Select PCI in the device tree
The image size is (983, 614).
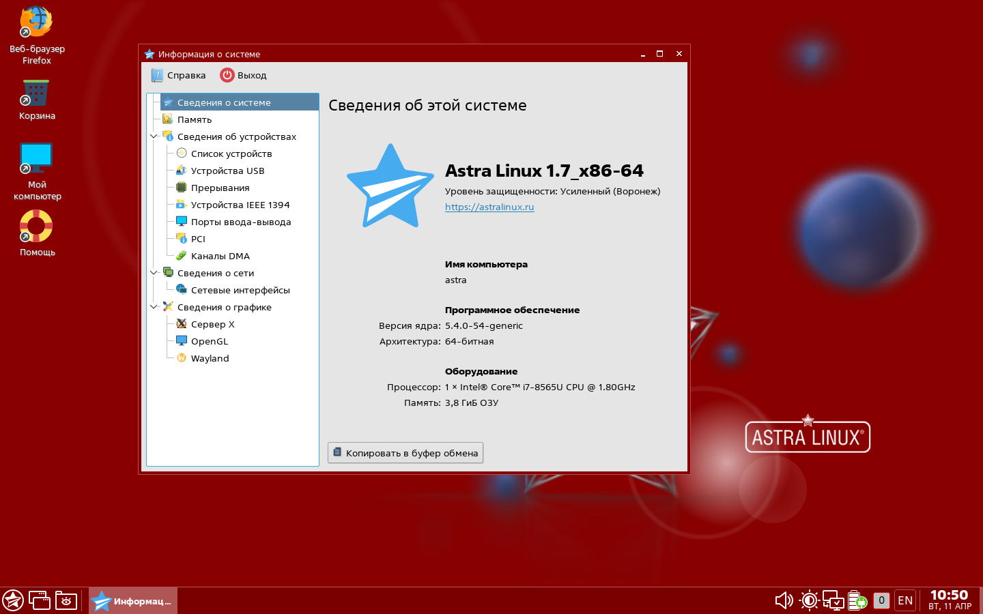tap(198, 239)
